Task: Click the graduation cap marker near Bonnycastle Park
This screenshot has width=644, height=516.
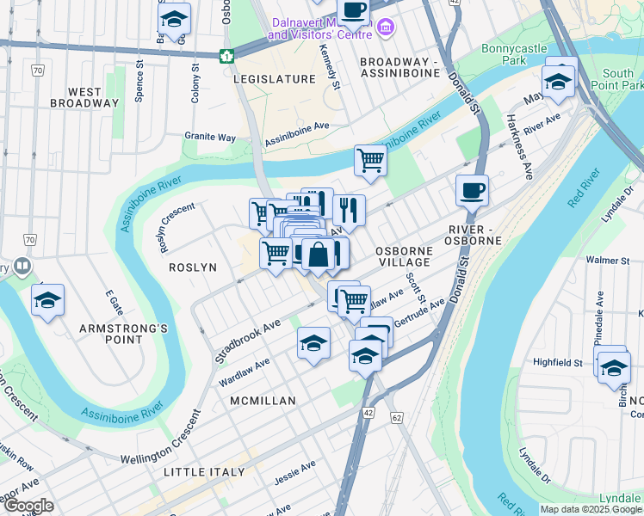Action: pos(558,83)
